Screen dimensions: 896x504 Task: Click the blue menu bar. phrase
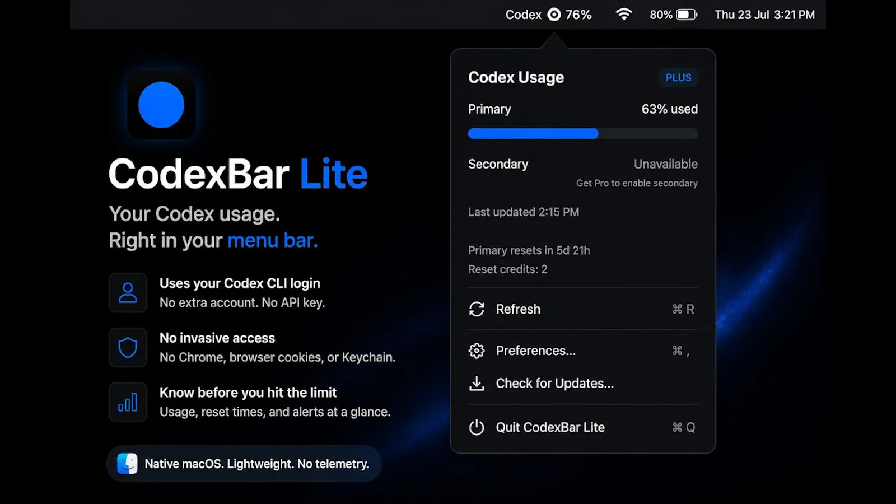(x=272, y=240)
